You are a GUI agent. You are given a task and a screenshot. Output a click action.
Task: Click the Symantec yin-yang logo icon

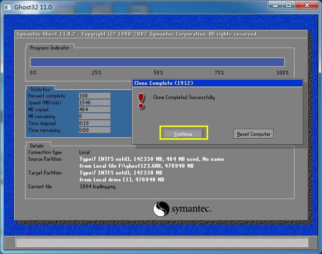coord(161,209)
